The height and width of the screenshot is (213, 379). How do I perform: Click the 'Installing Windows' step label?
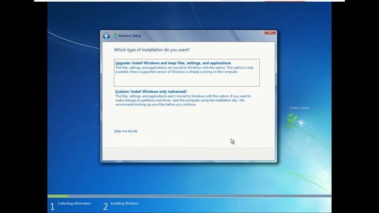(124, 204)
